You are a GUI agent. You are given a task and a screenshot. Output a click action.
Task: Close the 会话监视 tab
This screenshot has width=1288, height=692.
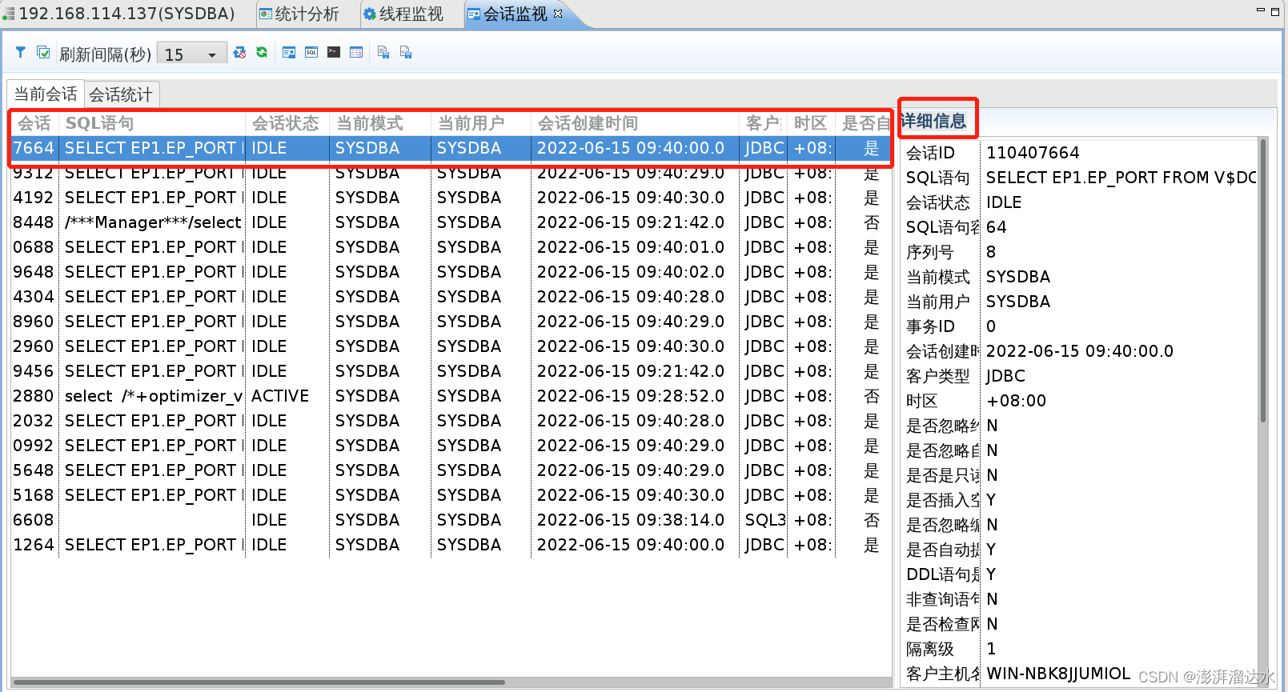coord(559,13)
